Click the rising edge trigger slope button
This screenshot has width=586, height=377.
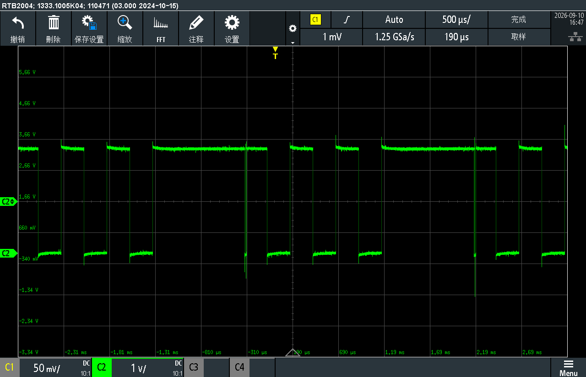tap(347, 20)
